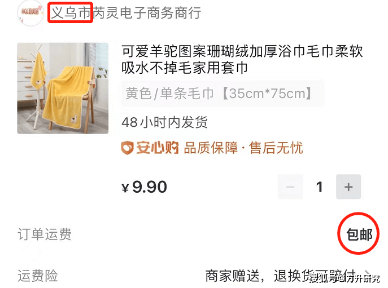Click the 搜狐号 watermark text
Viewport: 388px width, 288px height.
(322, 278)
